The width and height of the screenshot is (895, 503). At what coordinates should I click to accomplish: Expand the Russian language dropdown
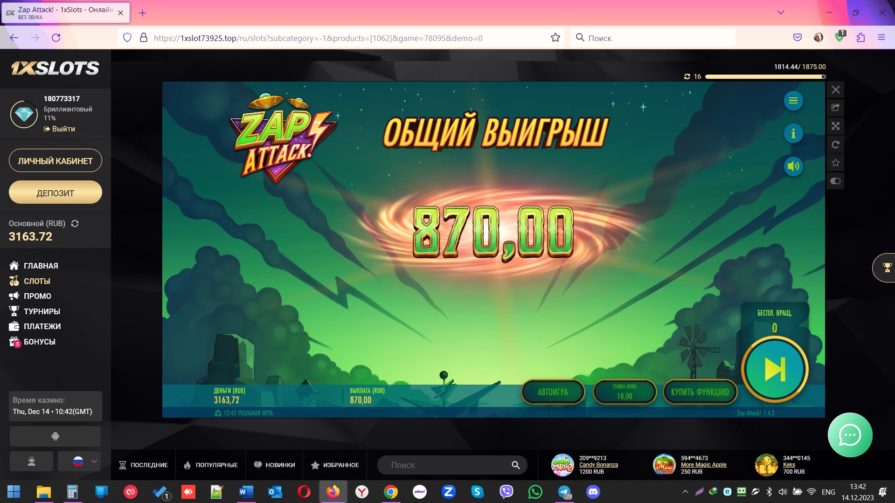pos(79,462)
